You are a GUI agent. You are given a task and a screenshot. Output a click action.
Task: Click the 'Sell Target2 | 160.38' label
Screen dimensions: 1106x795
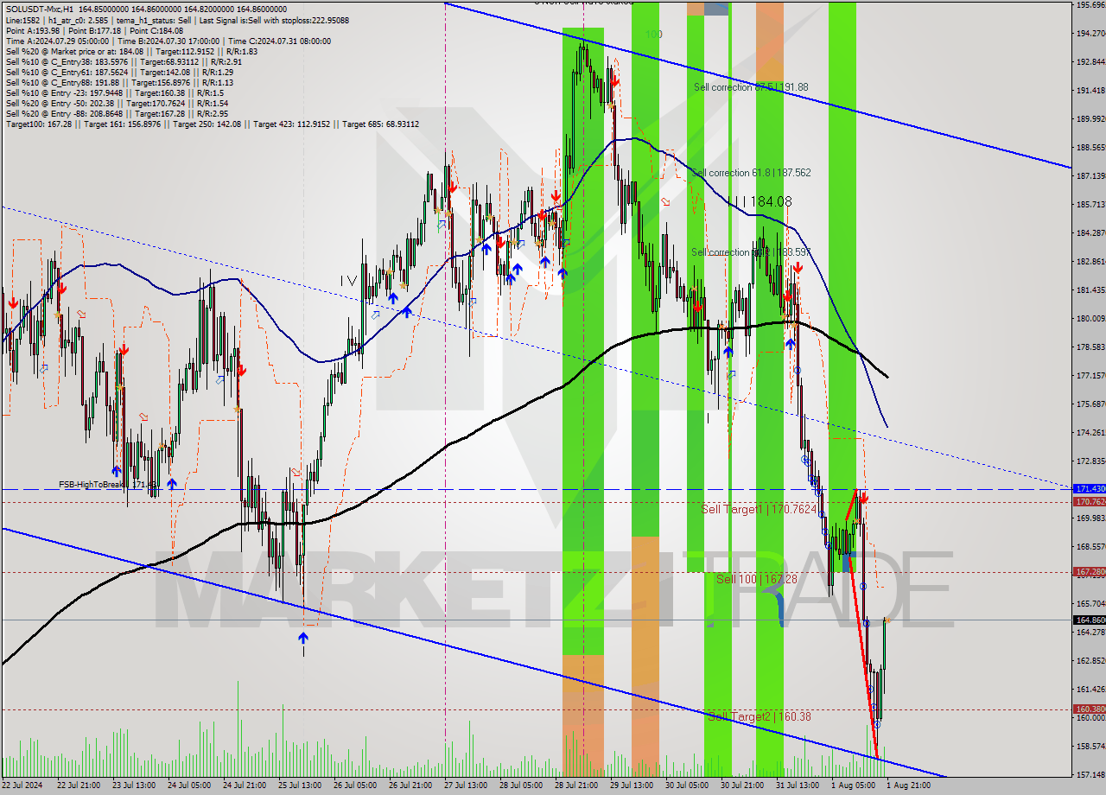tap(759, 716)
